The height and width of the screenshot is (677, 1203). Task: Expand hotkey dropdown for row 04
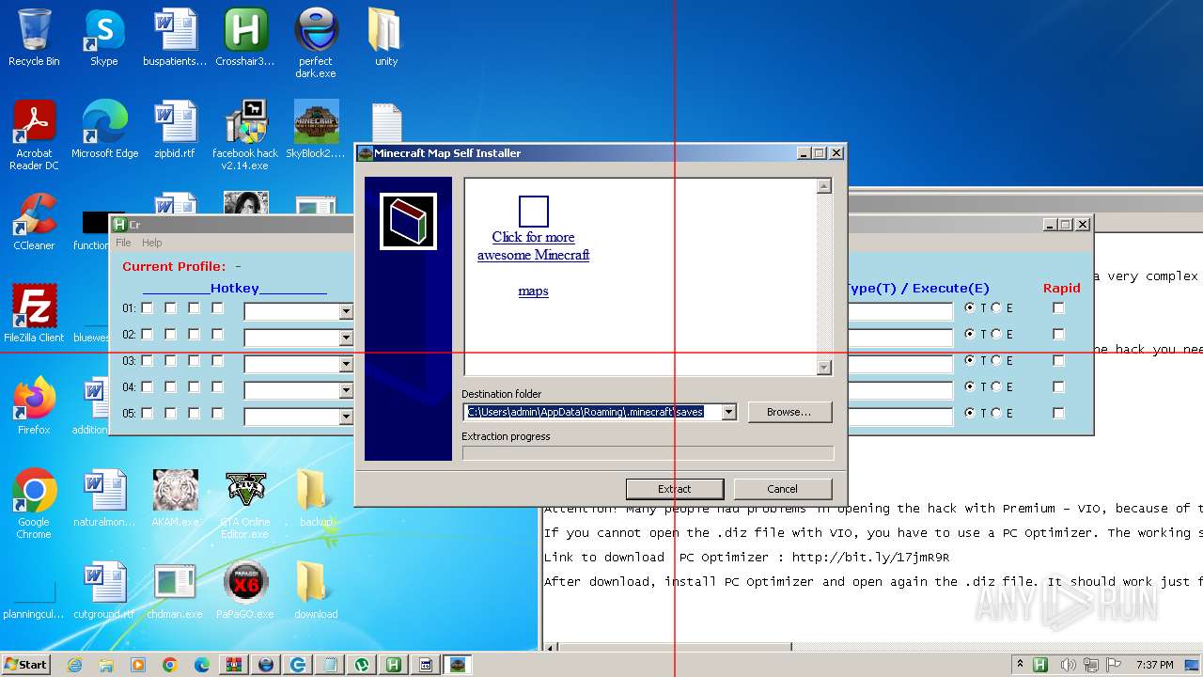click(x=345, y=390)
